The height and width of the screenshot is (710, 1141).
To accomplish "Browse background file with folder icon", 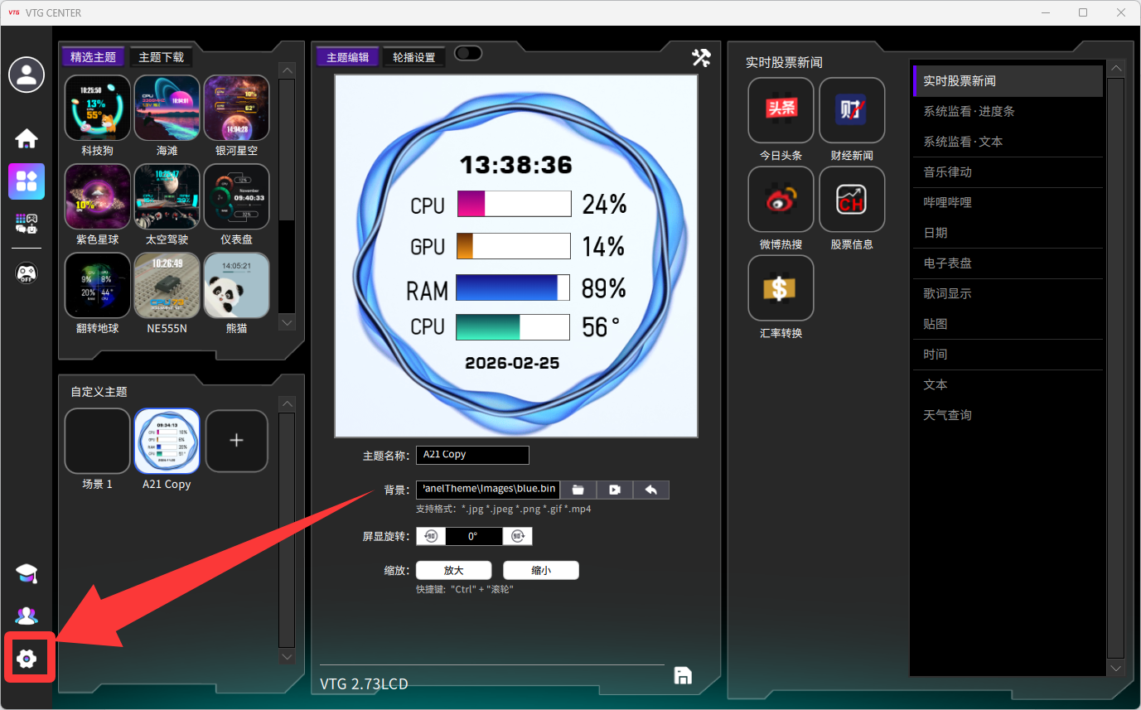I will (578, 490).
